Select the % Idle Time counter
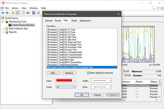 (58, 40)
